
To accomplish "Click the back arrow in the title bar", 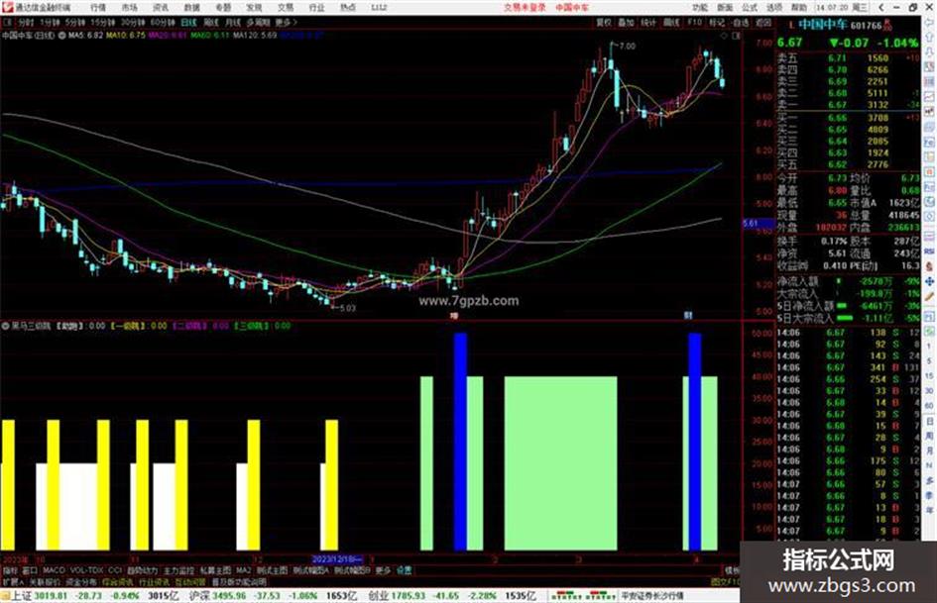I will point(881,7).
